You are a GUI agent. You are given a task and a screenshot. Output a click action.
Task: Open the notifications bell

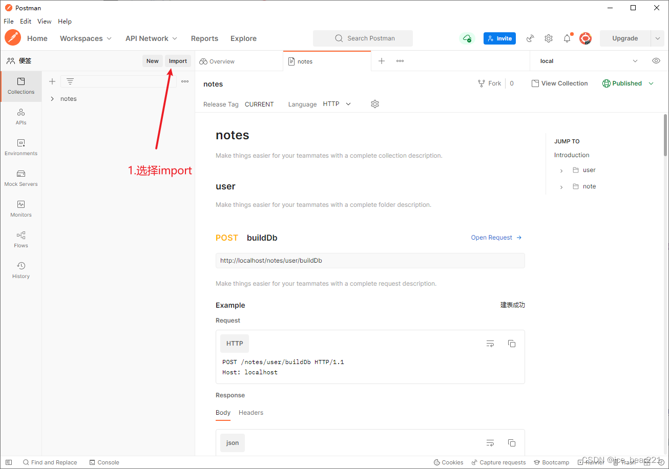[567, 38]
